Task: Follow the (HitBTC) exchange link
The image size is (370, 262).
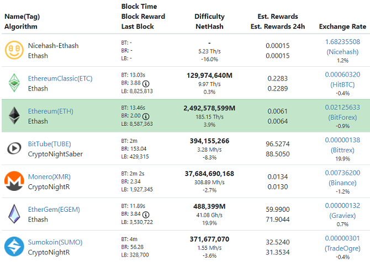Action: (x=342, y=84)
